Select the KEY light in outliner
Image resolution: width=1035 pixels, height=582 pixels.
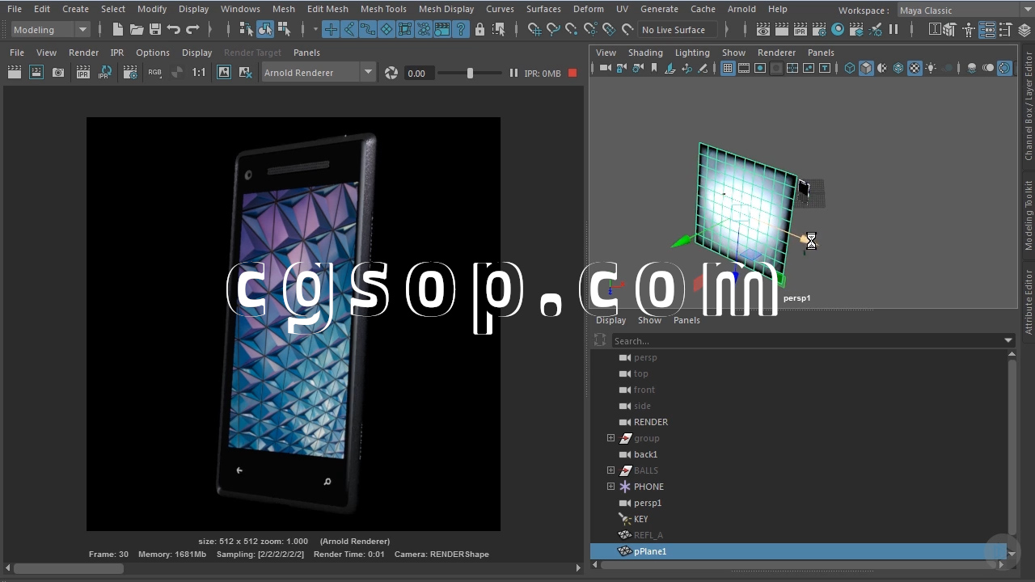click(x=640, y=519)
